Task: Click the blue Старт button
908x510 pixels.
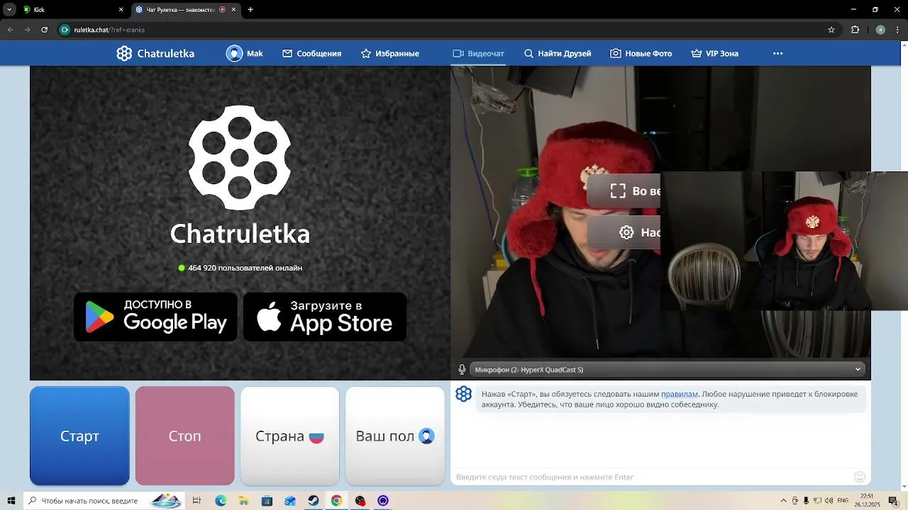Action: (79, 436)
